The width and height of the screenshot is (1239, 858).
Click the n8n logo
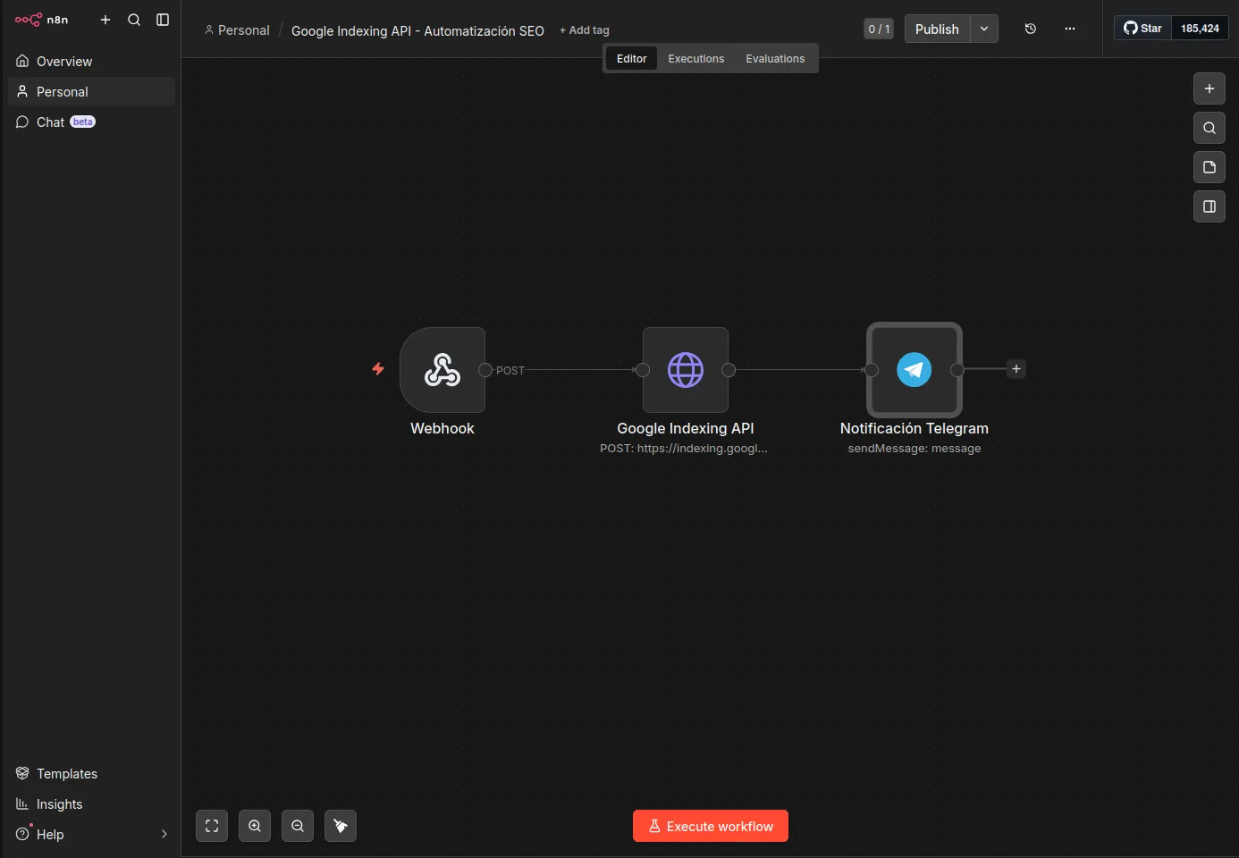click(x=41, y=20)
